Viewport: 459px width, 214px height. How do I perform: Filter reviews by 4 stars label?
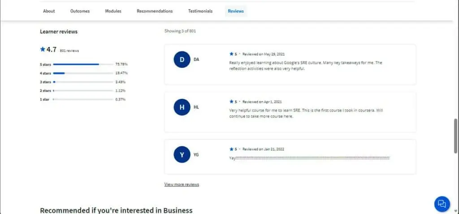click(45, 73)
